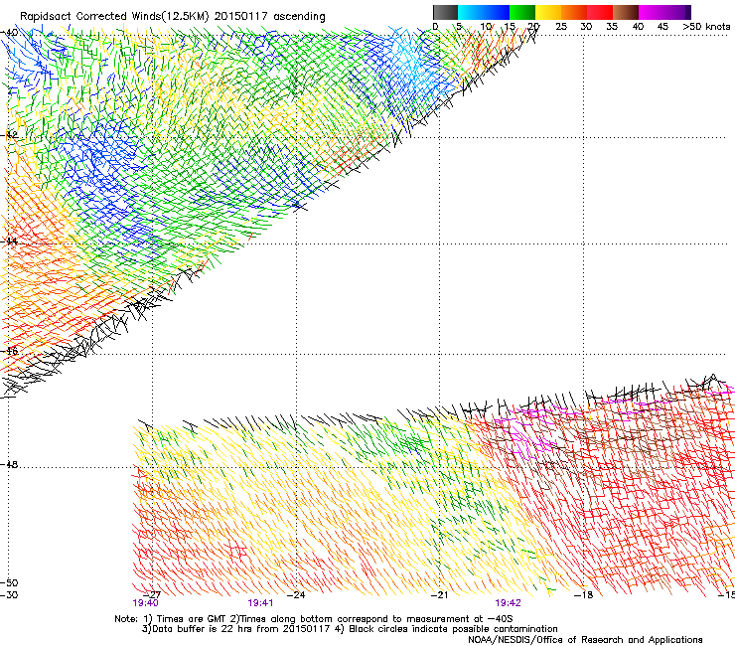Click the latitude label -48
This screenshot has height=646, width=735.
click(x=9, y=465)
